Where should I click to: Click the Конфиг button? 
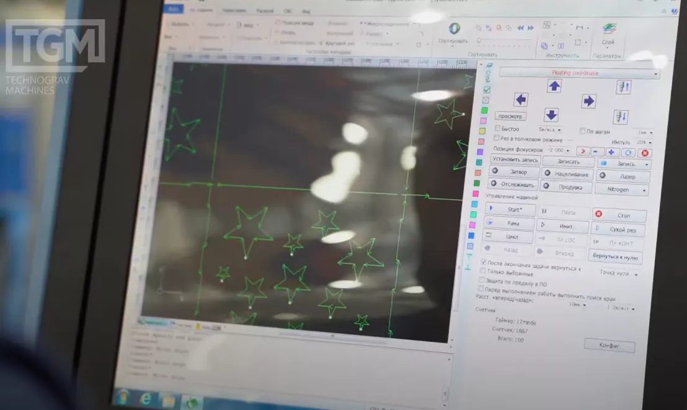pyautogui.click(x=609, y=346)
